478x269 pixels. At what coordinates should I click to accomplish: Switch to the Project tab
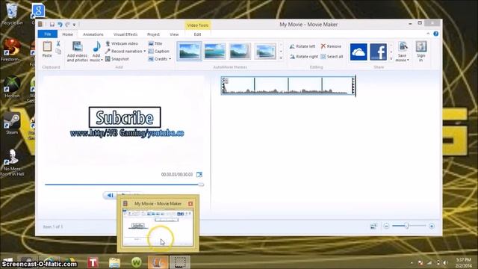coord(153,34)
